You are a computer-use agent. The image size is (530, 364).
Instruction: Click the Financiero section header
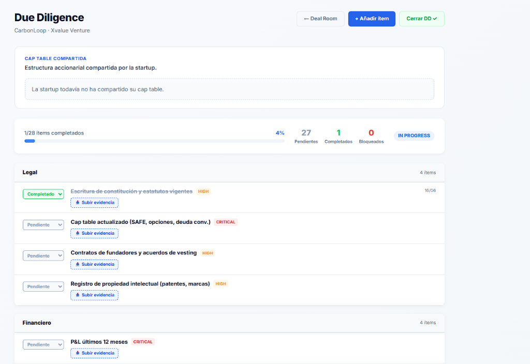(229, 323)
